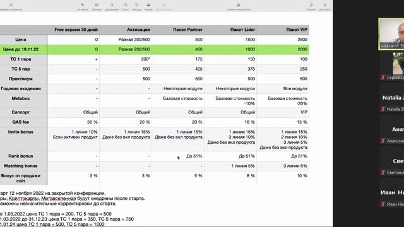This screenshot has height=227, width=404.
Task: Click the 'Free версия 30 дней' column header
Action: click(x=73, y=30)
